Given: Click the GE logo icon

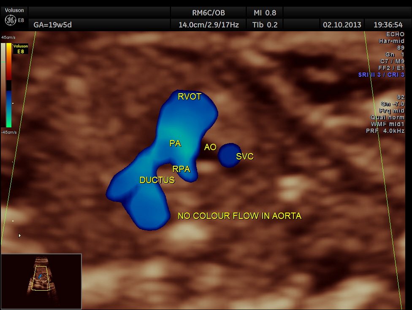Looking at the screenshot, I should (x=10, y=20).
